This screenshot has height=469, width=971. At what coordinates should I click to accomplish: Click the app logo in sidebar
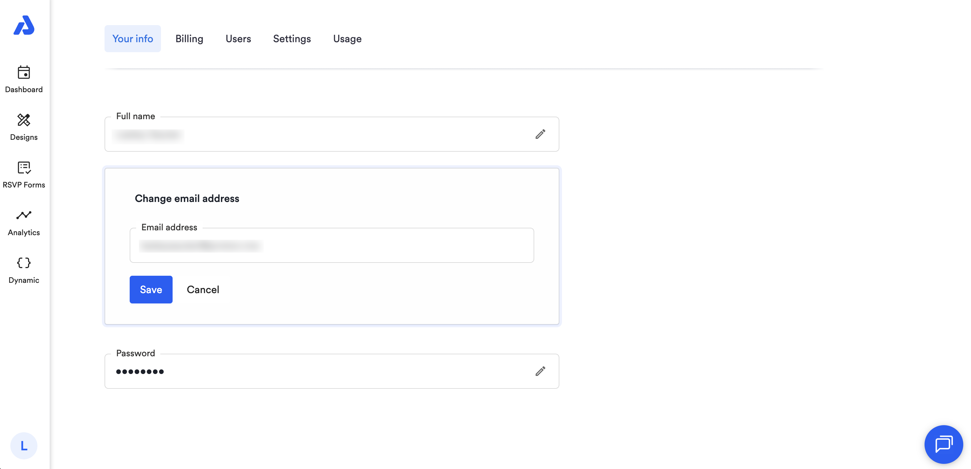pos(24,25)
